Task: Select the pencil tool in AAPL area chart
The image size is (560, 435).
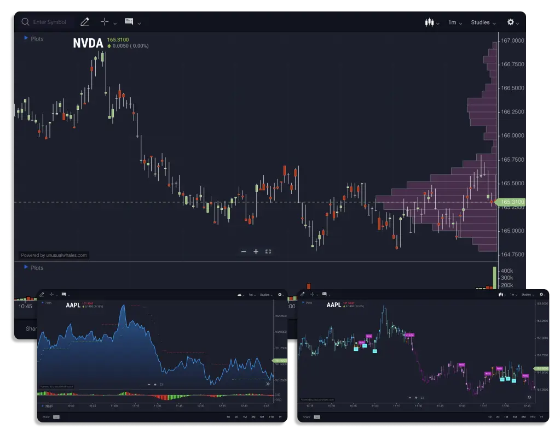Action: coord(42,295)
